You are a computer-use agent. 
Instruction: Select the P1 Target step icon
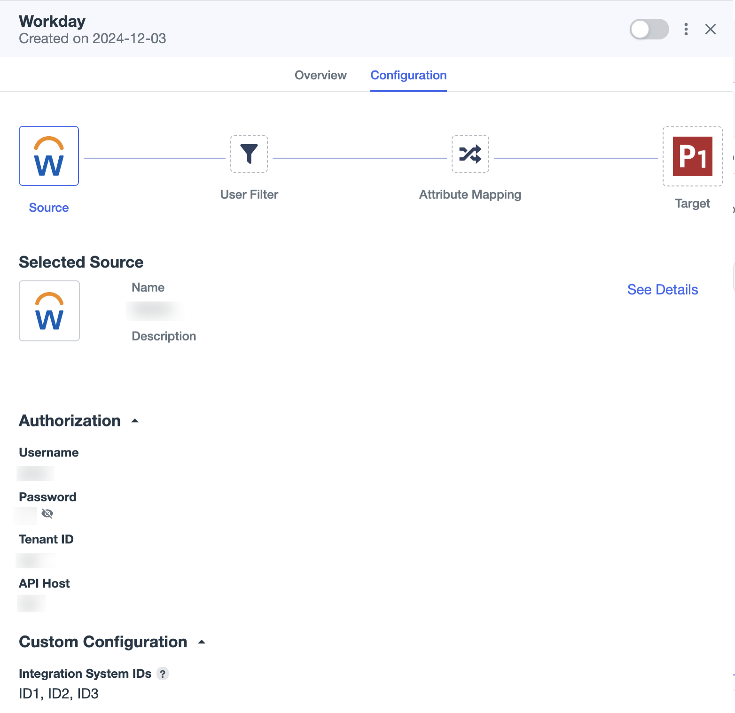[693, 156]
